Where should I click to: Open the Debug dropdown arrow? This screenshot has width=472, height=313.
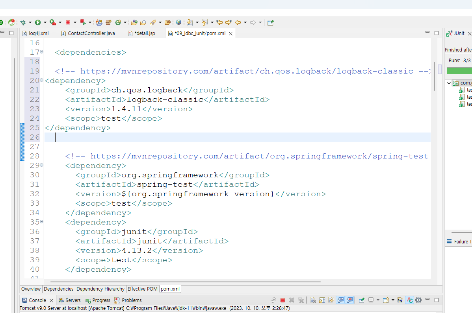(x=30, y=22)
